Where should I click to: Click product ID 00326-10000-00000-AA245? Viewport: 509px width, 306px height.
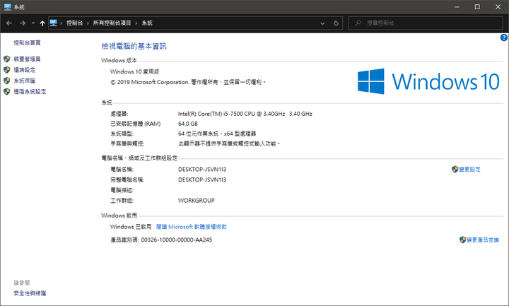tap(177, 240)
